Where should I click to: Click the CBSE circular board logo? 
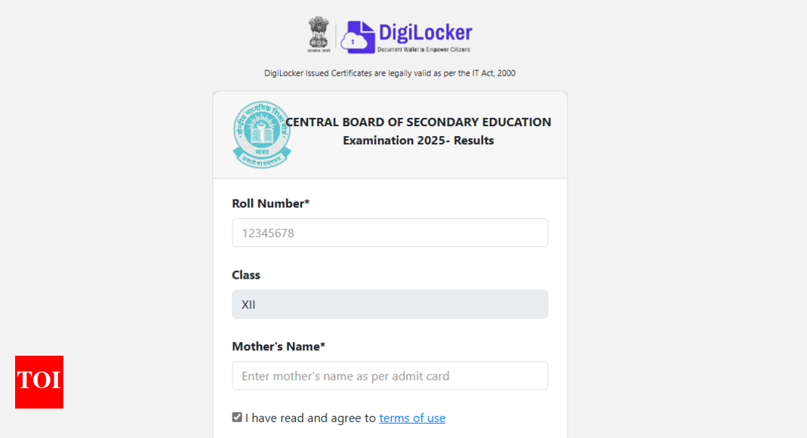click(260, 135)
